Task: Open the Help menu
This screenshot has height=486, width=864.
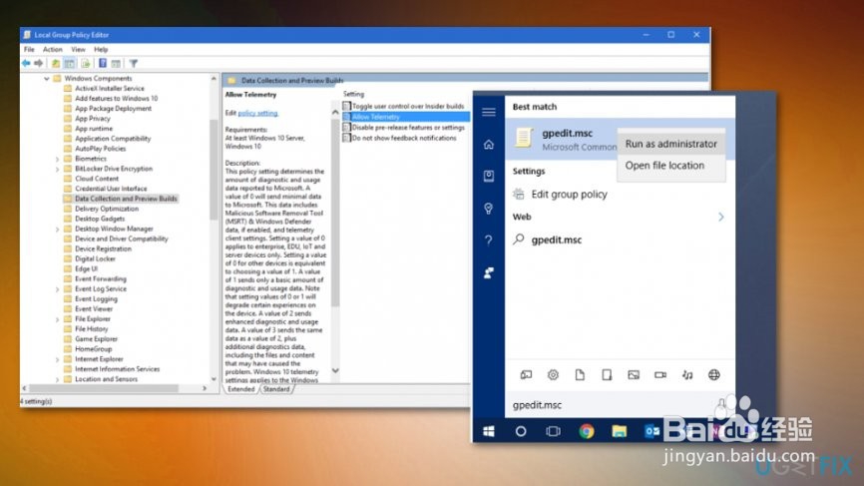Action: coord(101,50)
